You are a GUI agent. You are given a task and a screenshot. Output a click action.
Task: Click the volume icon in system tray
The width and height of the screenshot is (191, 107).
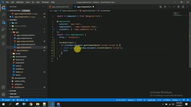pyautogui.click(x=173, y=104)
